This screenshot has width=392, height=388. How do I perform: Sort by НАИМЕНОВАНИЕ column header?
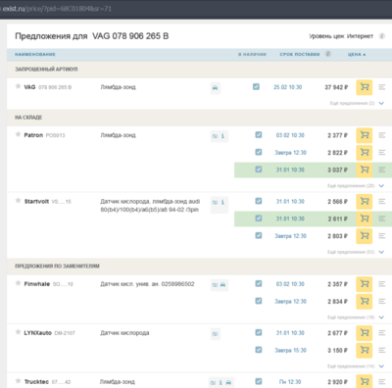(x=35, y=54)
